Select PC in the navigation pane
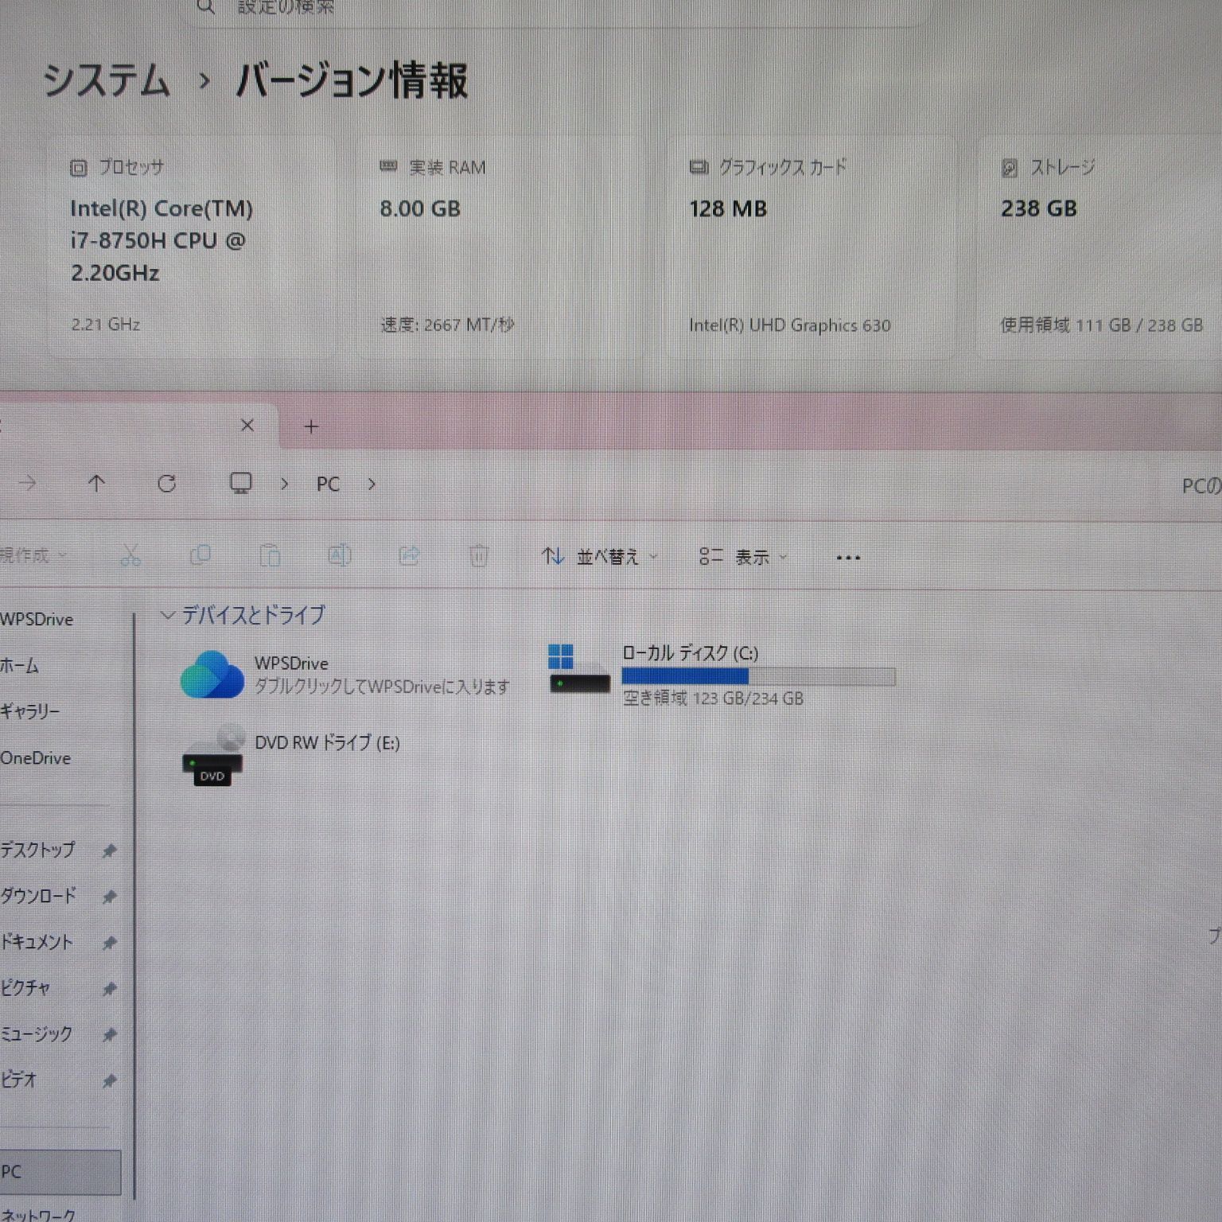Screen dimensions: 1222x1222 (x=60, y=1172)
